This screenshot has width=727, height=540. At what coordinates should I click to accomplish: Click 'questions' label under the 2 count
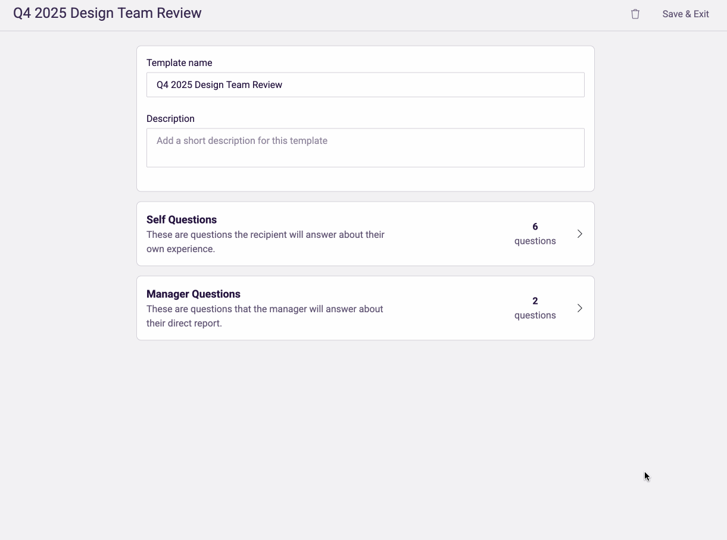coord(535,315)
